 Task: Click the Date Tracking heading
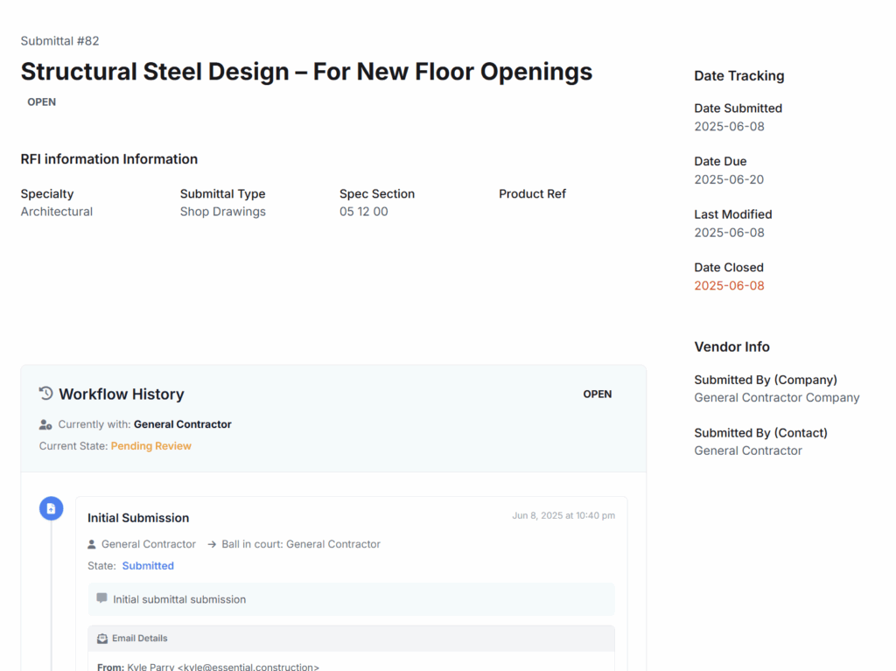click(738, 76)
